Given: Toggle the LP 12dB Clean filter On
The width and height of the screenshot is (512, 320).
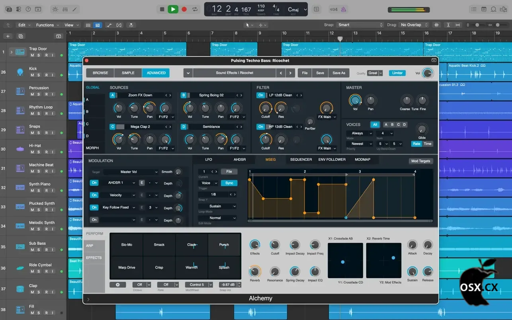Looking at the screenshot, I should (x=261, y=95).
